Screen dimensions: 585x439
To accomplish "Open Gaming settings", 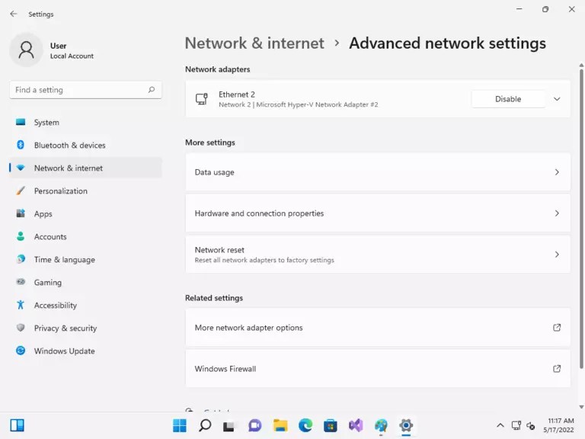I will click(86, 282).
